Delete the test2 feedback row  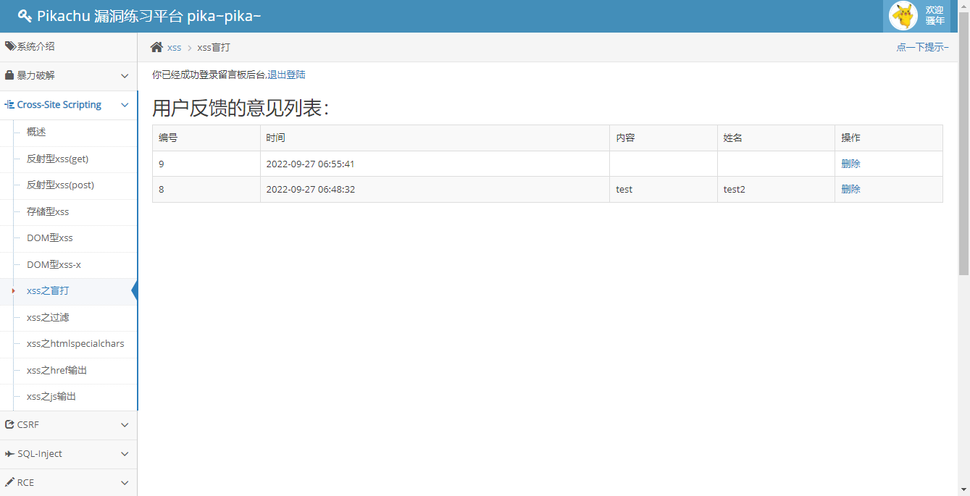pyautogui.click(x=850, y=189)
